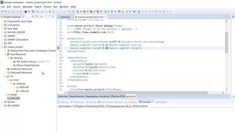Expand the WEB-INF folder
This screenshot has height=132, width=235.
15,87
